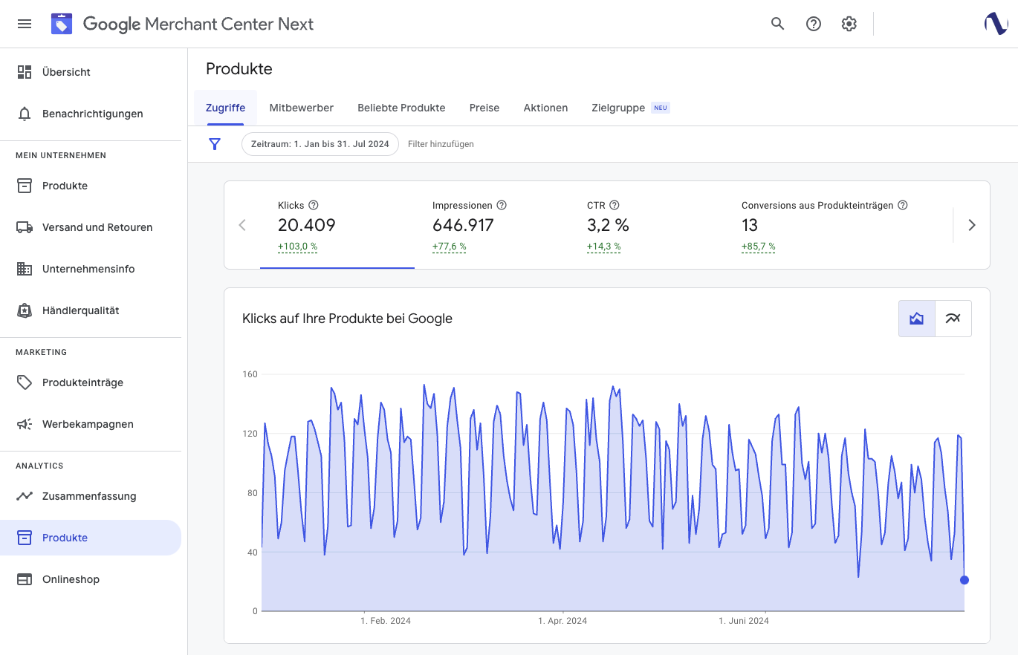Toggle the sidebar with the hamburger icon

[25, 24]
